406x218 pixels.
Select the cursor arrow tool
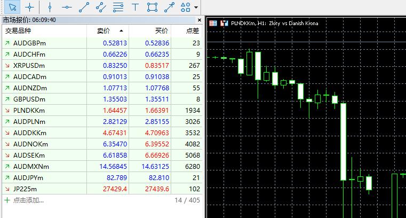pyautogui.click(x=12, y=7)
